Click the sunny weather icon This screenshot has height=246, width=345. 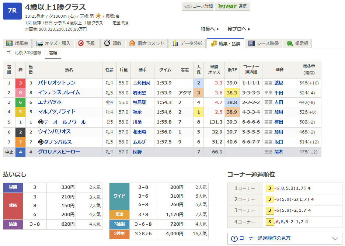[98, 16]
